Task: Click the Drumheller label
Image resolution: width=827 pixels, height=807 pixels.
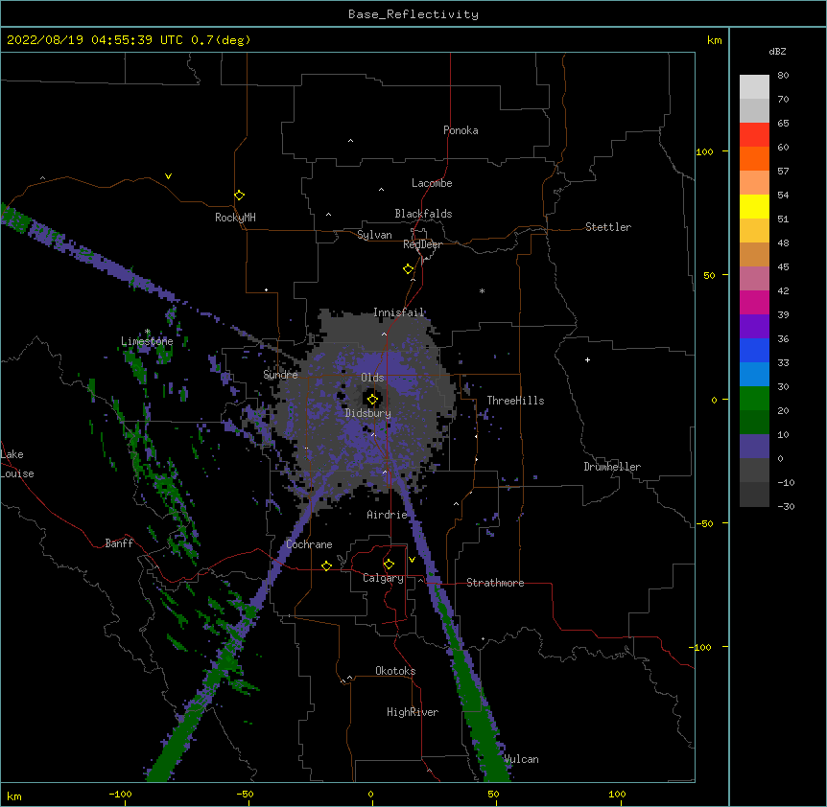Action: (x=612, y=467)
